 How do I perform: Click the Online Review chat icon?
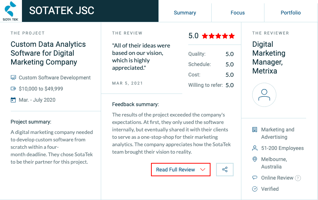pyautogui.click(x=255, y=178)
